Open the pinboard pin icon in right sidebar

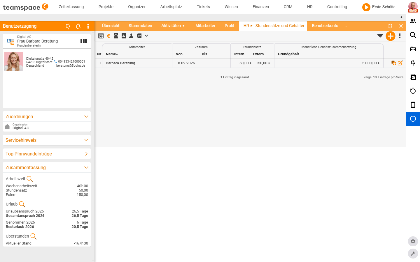(413, 63)
